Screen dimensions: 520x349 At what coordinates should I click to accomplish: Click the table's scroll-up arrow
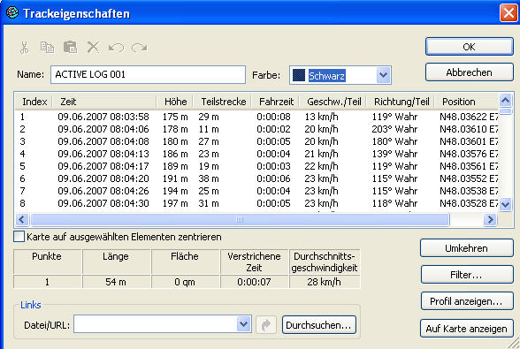(x=506, y=100)
